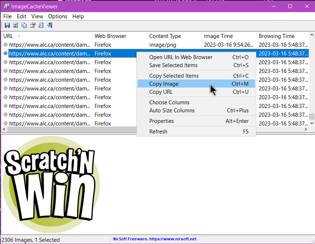This screenshot has width=315, height=244.
Task: Click the 'image/png' content type cell
Action: 163,45
